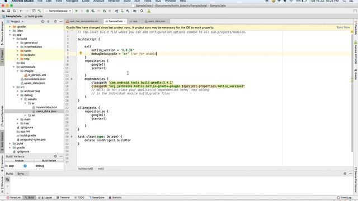Click the Stop toolbar icon
The image size is (358, 201).
click(x=110, y=11)
